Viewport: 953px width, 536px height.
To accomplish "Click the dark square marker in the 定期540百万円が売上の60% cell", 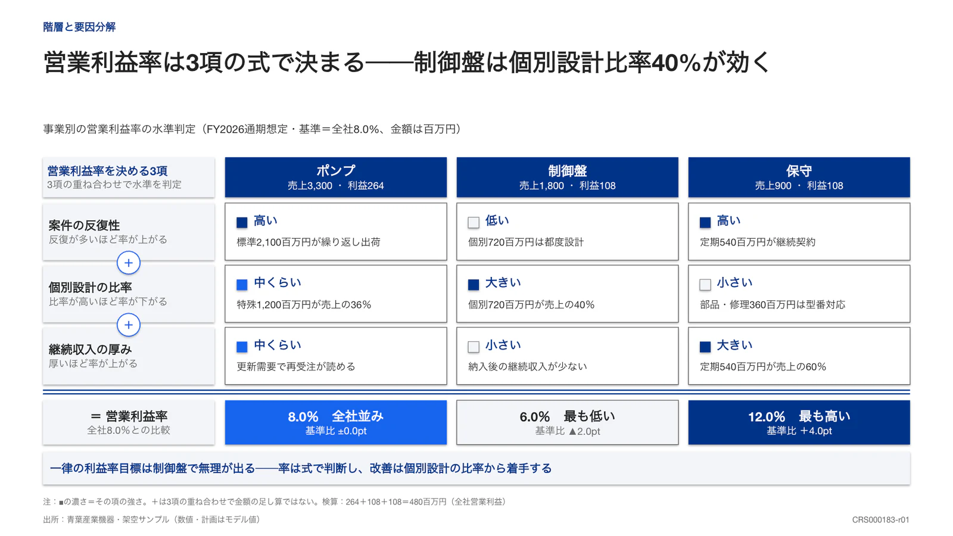I will point(705,347).
